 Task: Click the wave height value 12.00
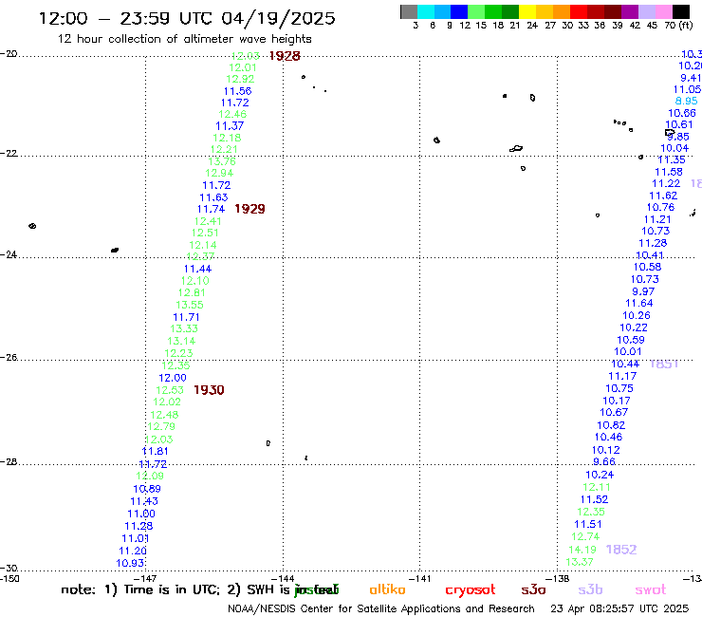point(173,378)
